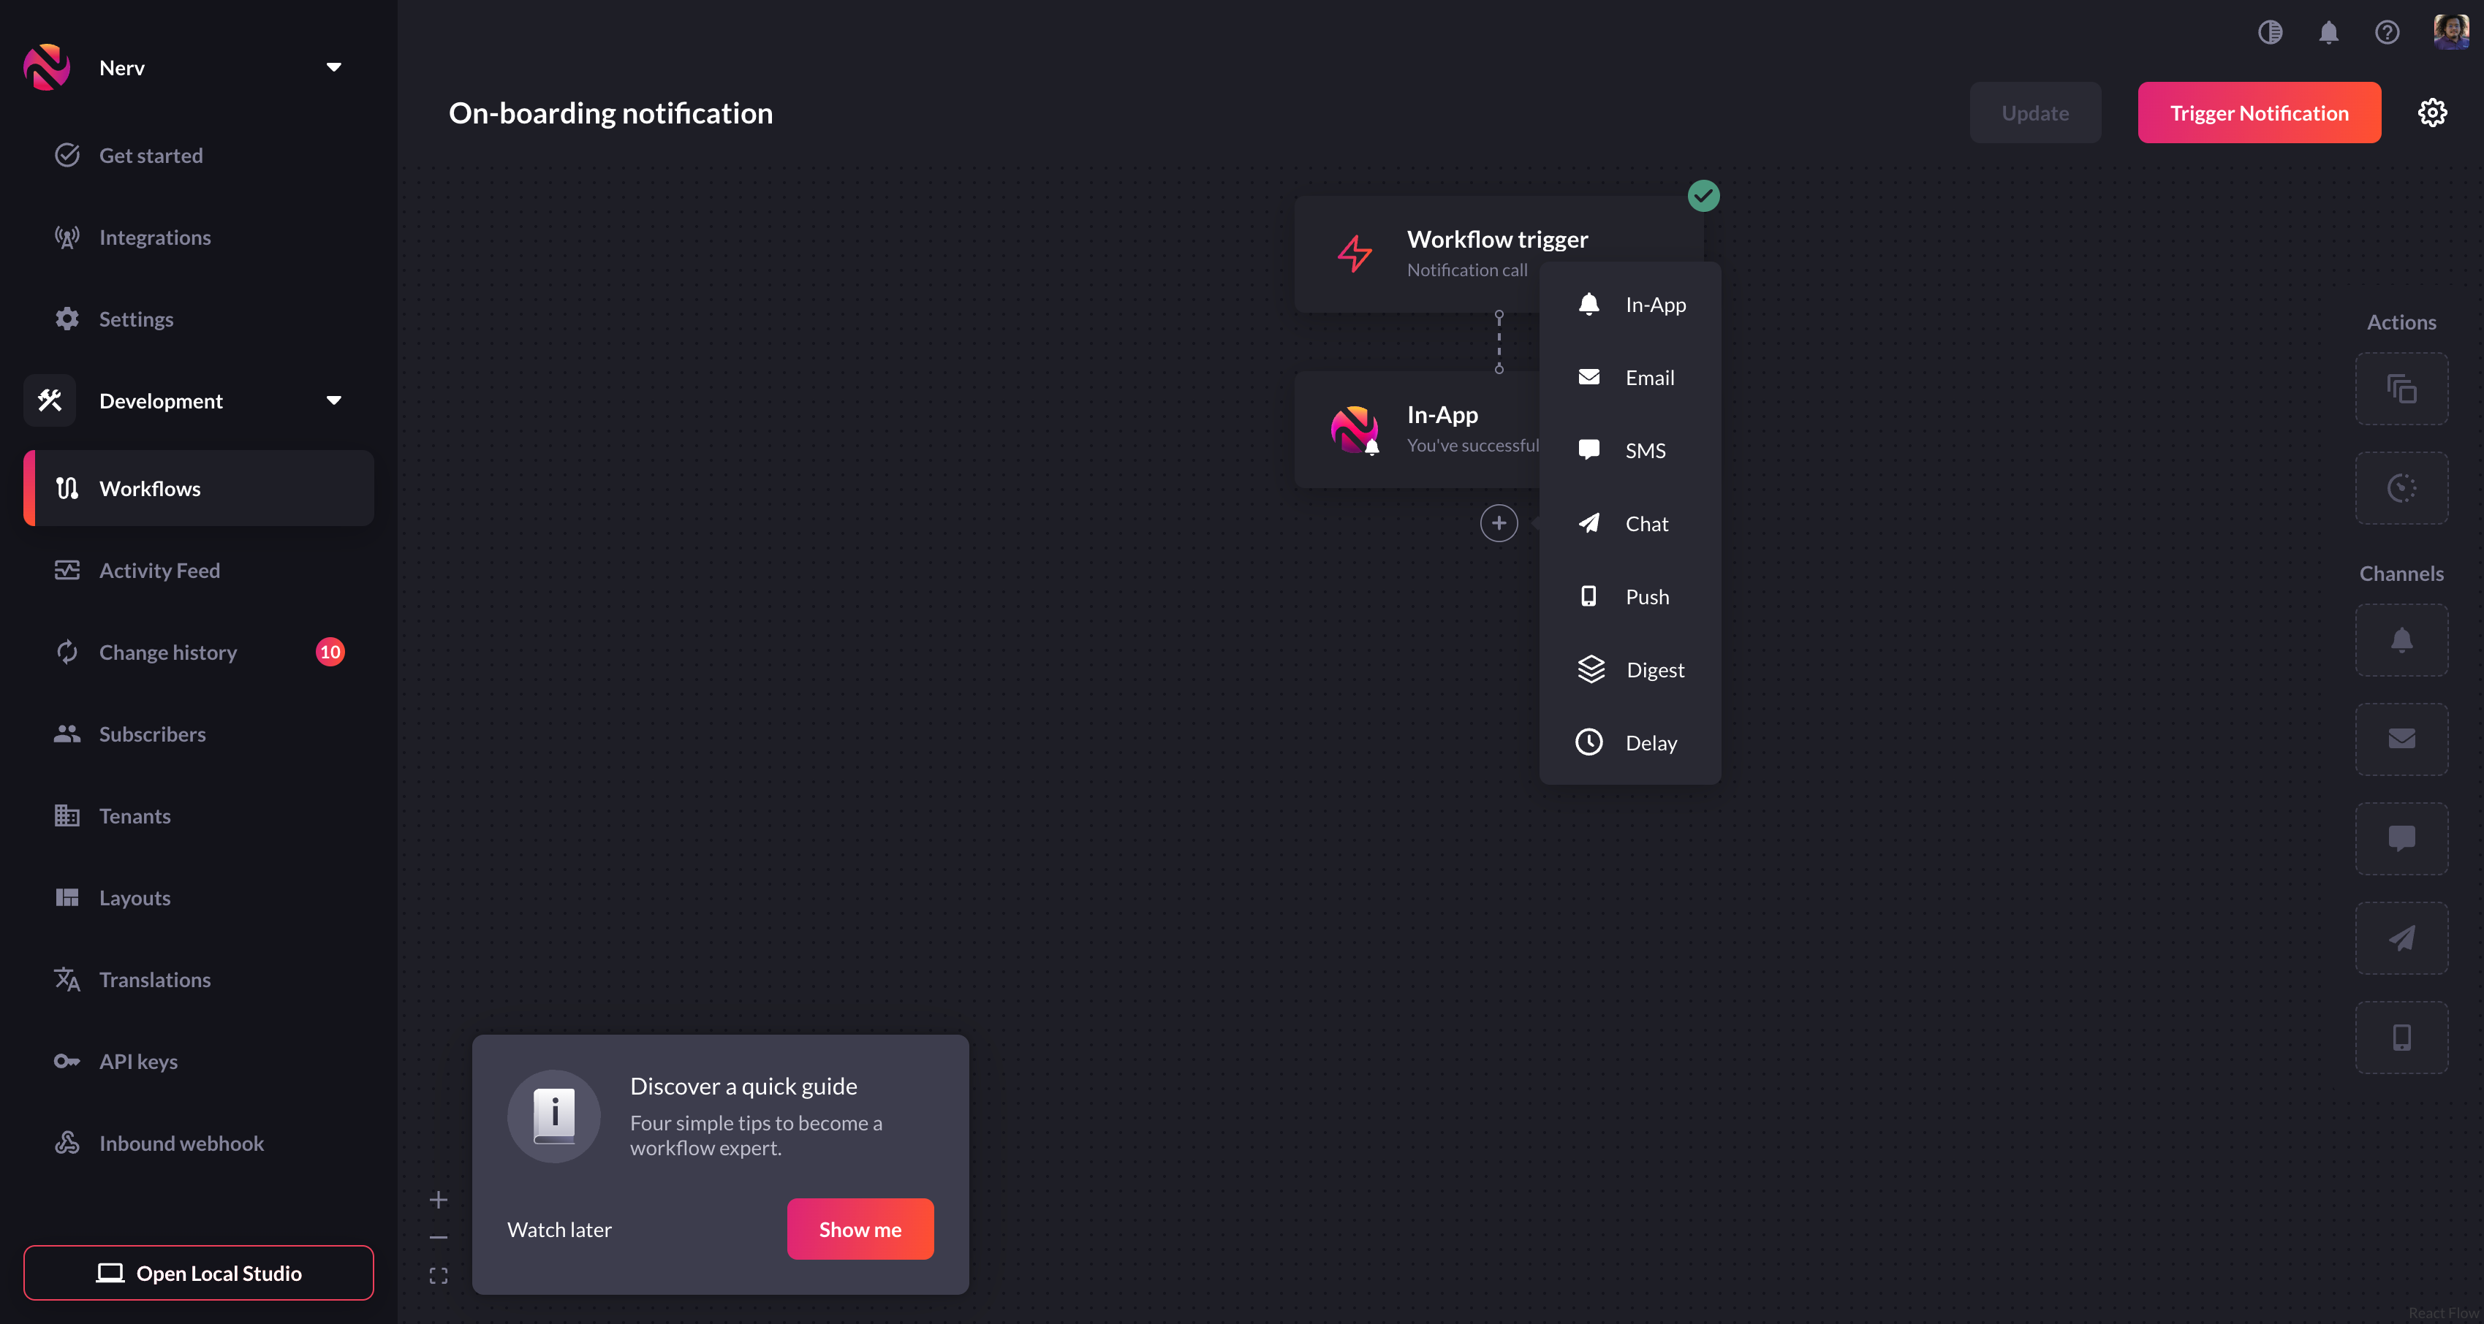Click the fit view icon on the canvas
Image resolution: width=2484 pixels, height=1324 pixels.
coord(439,1276)
